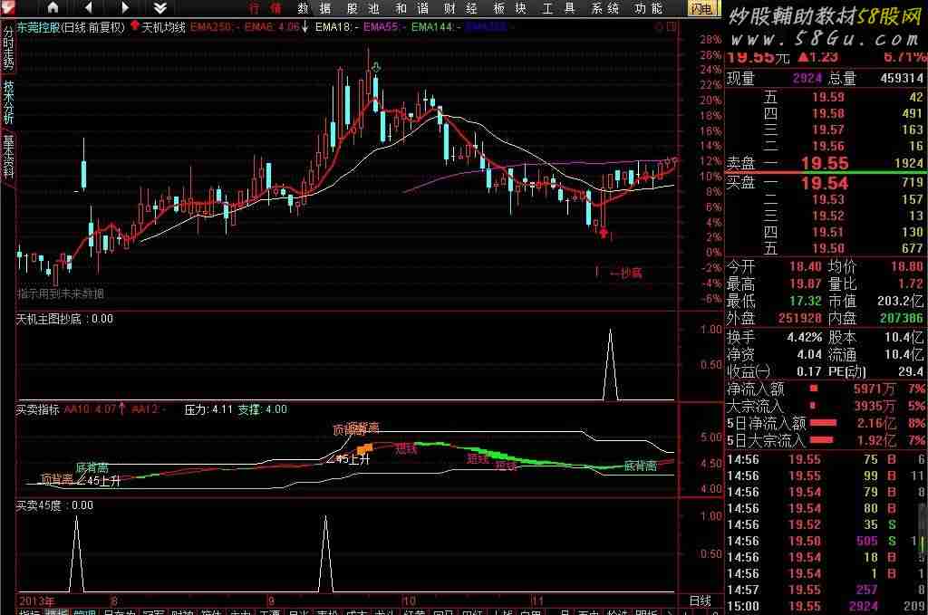Click the AA10 up-arrow icon
928x615 pixels.
click(x=122, y=408)
